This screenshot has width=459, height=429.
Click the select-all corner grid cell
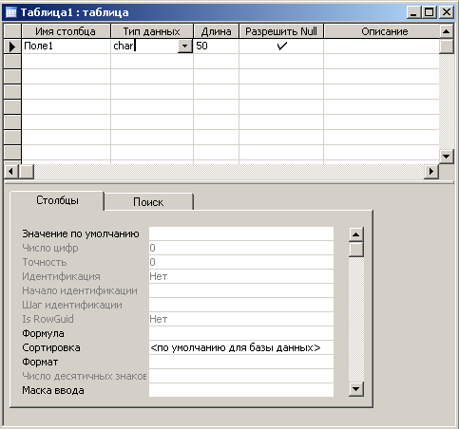click(12, 31)
